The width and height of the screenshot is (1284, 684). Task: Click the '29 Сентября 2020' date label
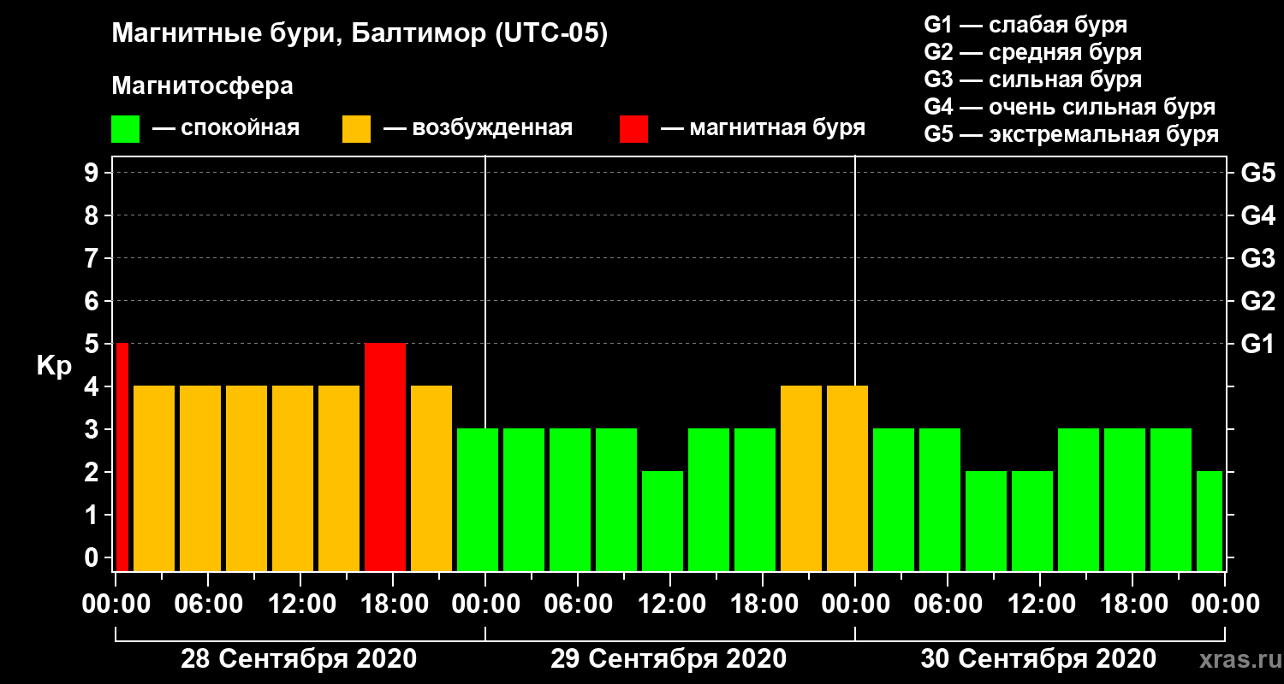click(x=669, y=659)
